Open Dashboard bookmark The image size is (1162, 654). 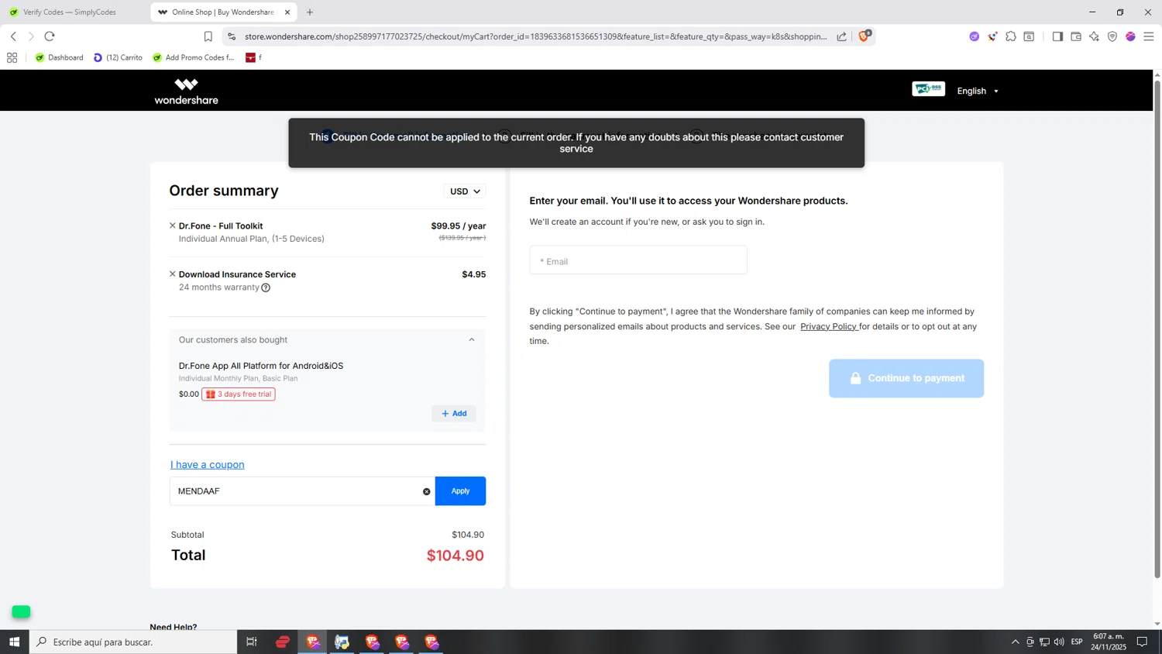pos(60,57)
